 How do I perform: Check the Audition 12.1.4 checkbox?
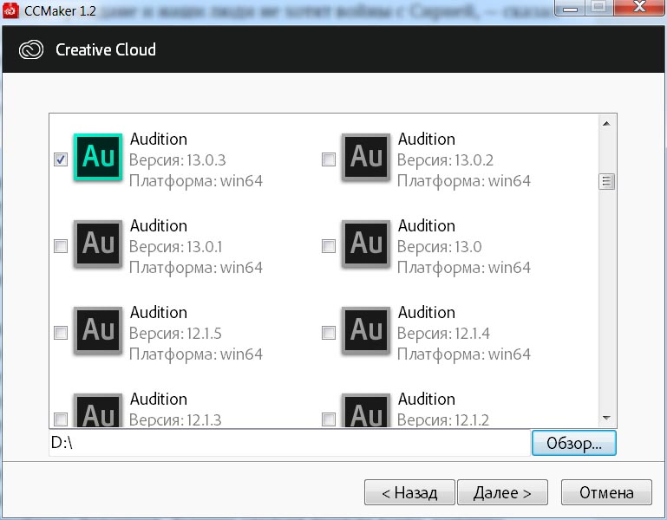click(x=329, y=333)
